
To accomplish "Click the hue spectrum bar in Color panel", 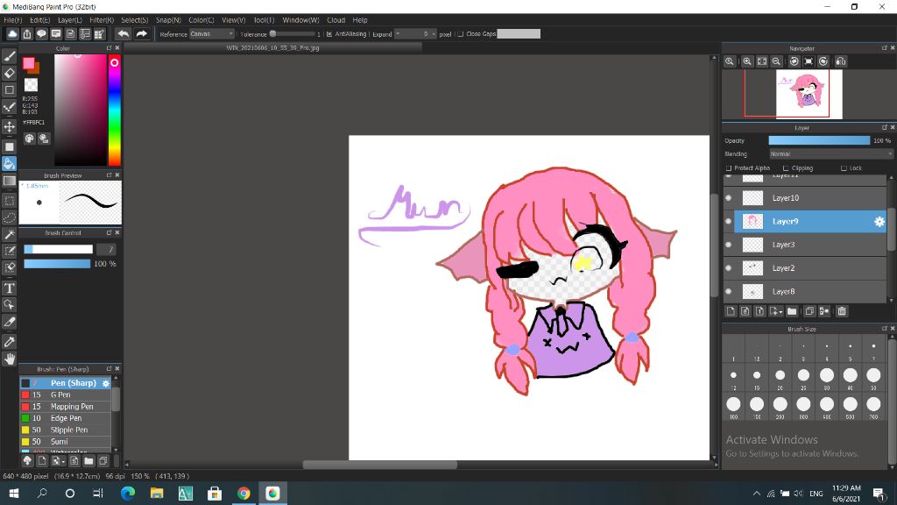I will 115,110.
